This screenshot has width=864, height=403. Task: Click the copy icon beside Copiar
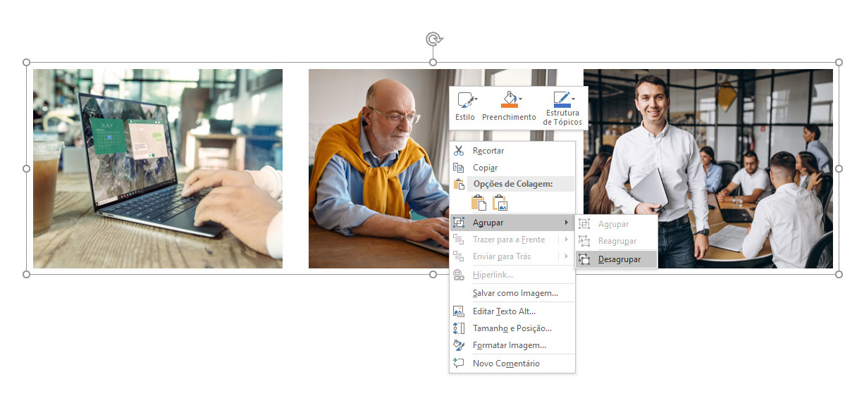coord(459,168)
